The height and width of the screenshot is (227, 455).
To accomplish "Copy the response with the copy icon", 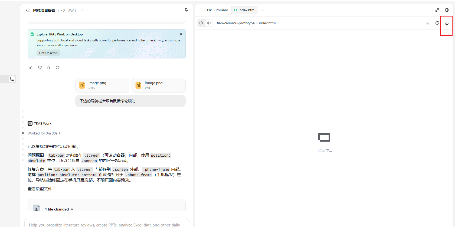I will pos(49,68).
